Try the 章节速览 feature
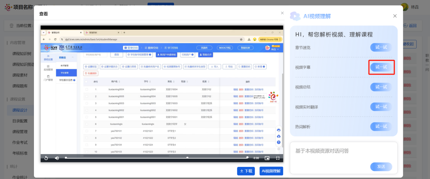The width and height of the screenshot is (430, 179). [381, 47]
